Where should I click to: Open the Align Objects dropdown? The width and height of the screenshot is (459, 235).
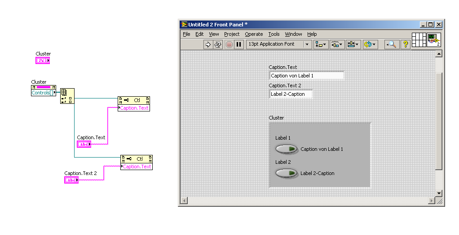click(x=321, y=44)
